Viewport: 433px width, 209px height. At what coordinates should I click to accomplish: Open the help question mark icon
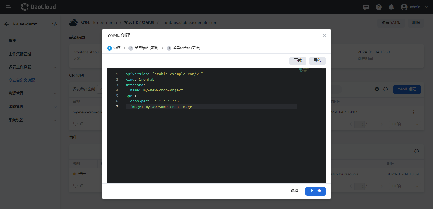click(x=379, y=7)
